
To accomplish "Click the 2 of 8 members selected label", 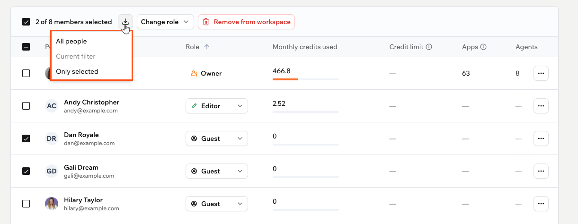I will pyautogui.click(x=73, y=22).
